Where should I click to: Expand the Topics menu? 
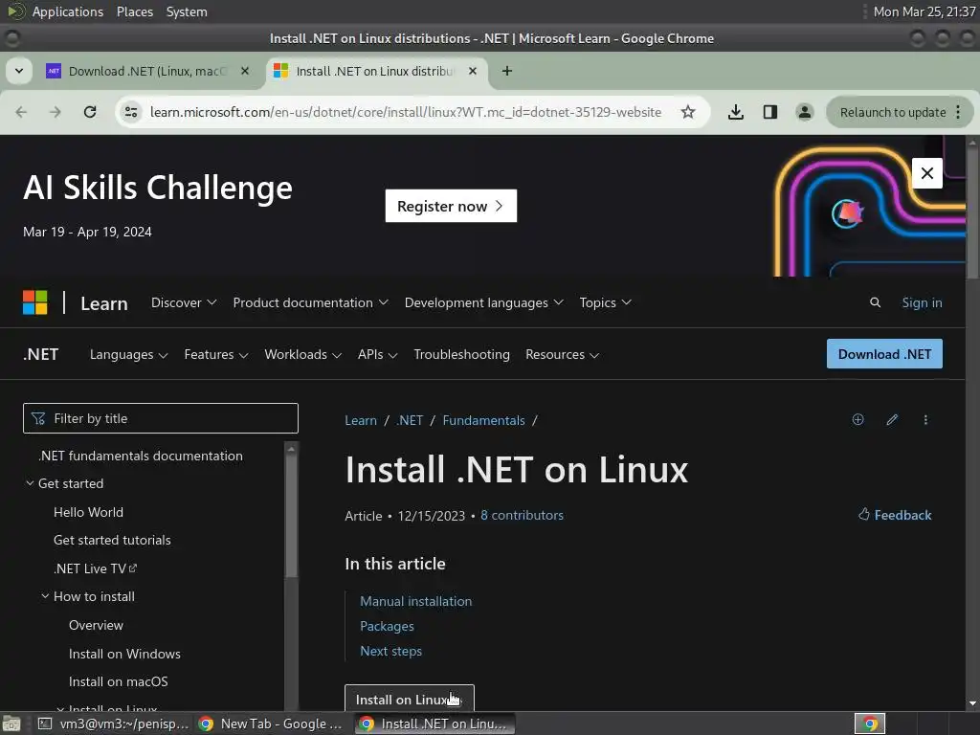click(x=605, y=302)
